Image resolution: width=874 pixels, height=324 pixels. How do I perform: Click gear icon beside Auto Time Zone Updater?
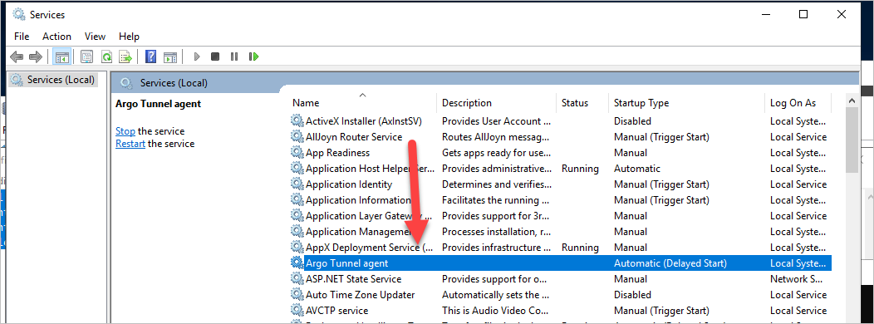(297, 294)
